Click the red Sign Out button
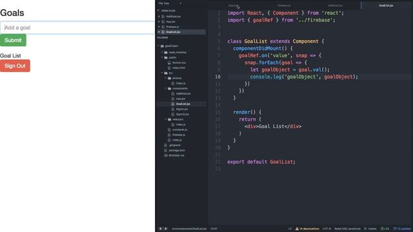 pyautogui.click(x=15, y=66)
